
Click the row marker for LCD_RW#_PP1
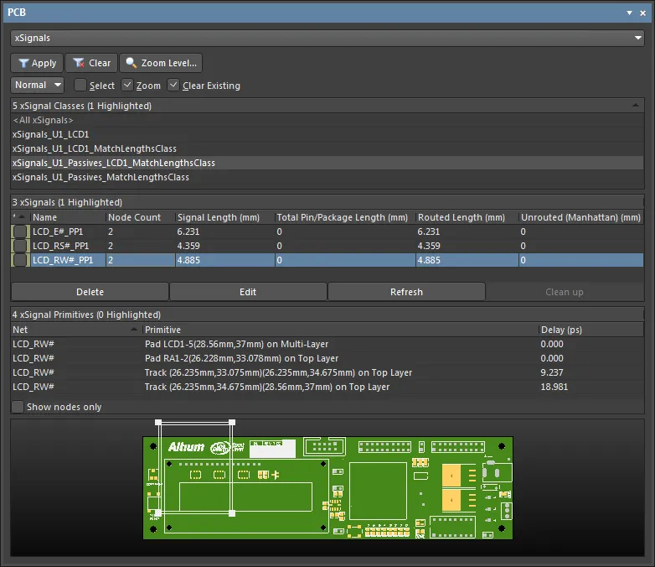[x=20, y=260]
